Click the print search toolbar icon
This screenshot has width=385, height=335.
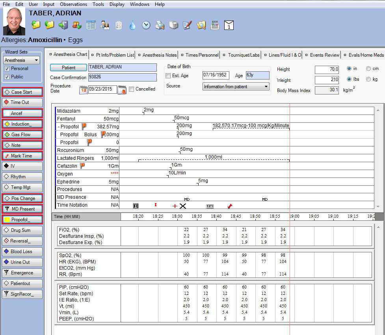[x=160, y=25]
